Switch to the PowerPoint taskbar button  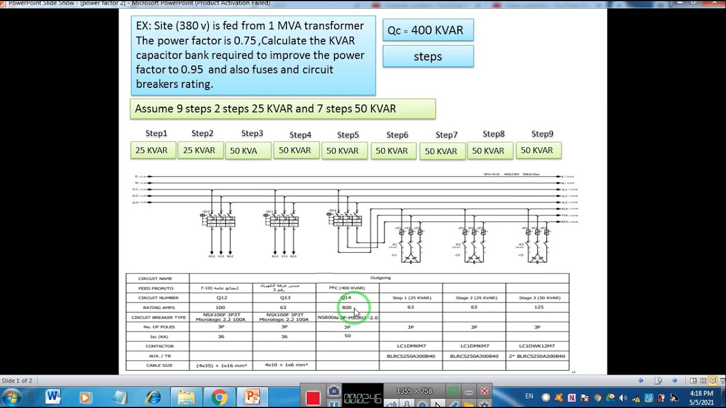252,398
